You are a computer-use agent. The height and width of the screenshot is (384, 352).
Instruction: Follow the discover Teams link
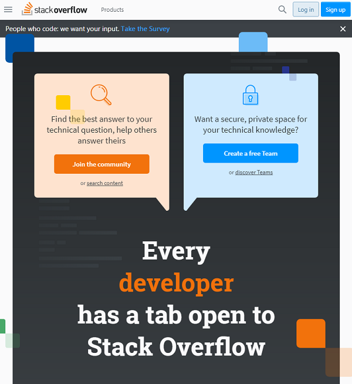[253, 172]
